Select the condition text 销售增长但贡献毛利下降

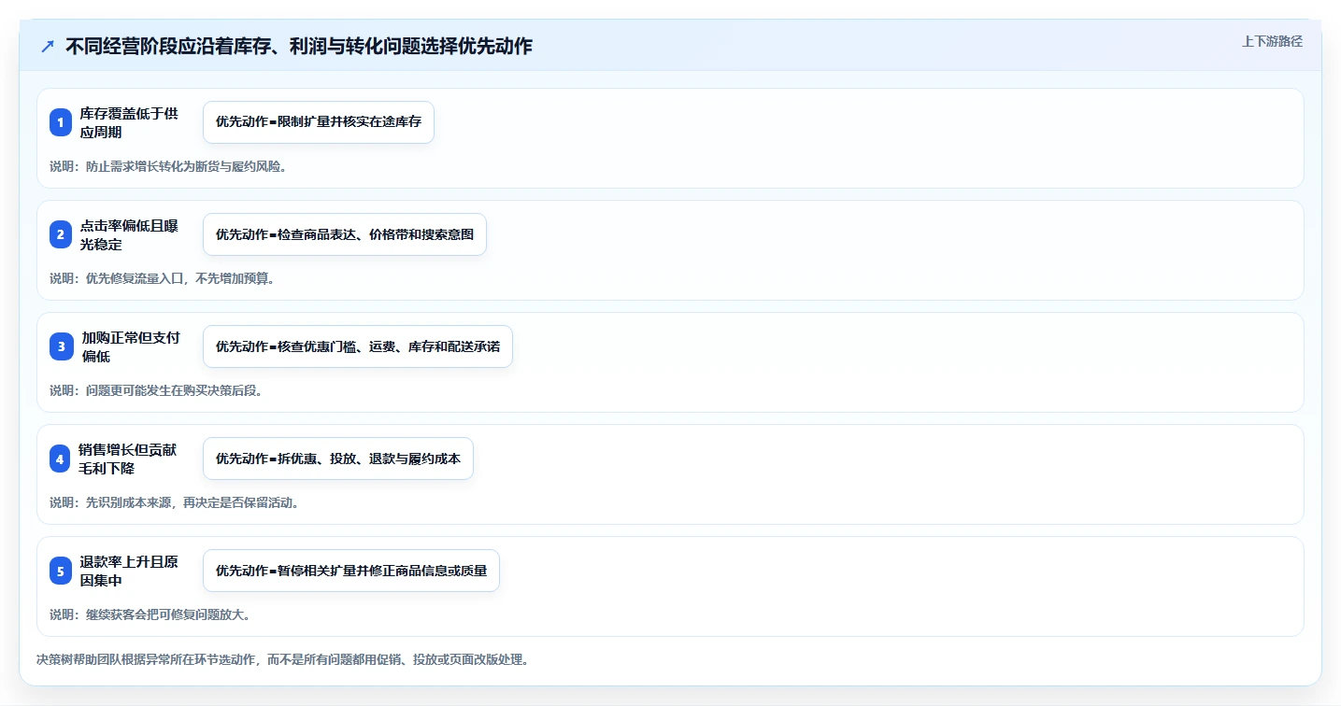(129, 459)
